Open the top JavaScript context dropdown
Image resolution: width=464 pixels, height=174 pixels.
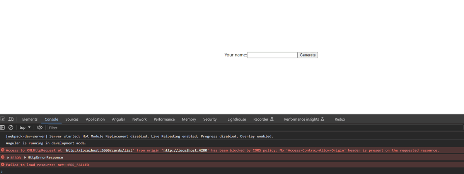tap(25, 127)
